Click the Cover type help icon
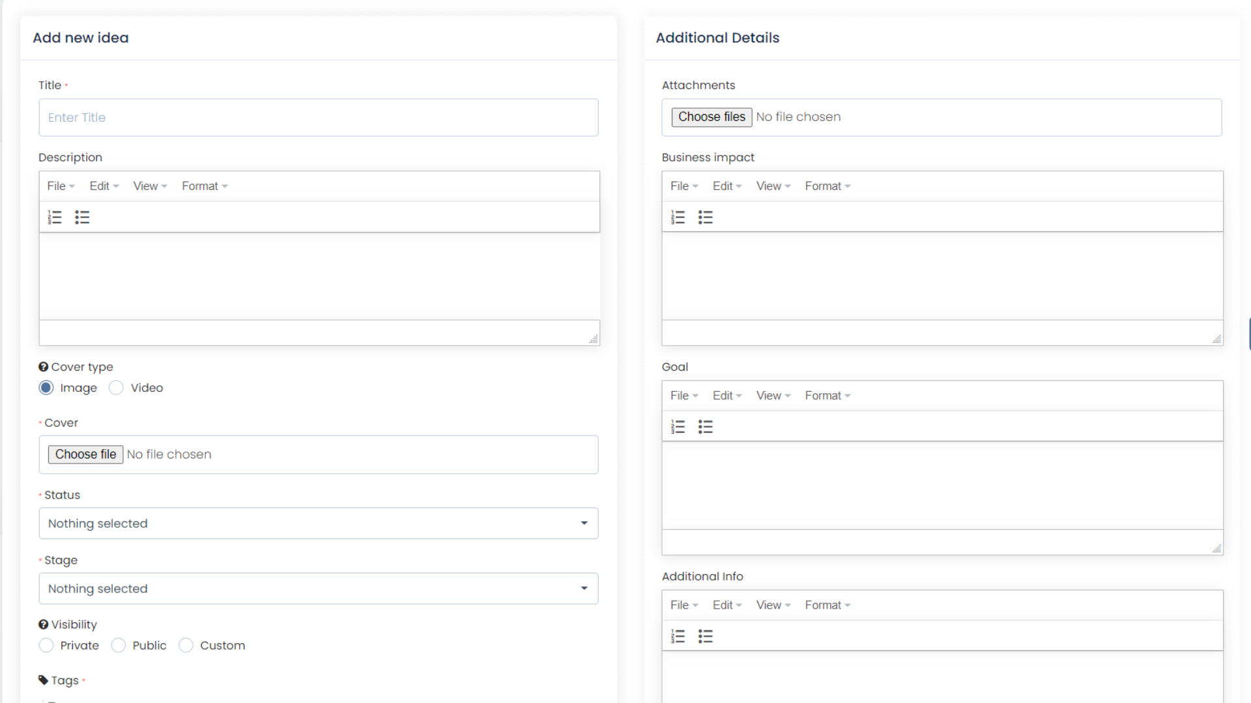This screenshot has height=703, width=1251. [x=43, y=366]
